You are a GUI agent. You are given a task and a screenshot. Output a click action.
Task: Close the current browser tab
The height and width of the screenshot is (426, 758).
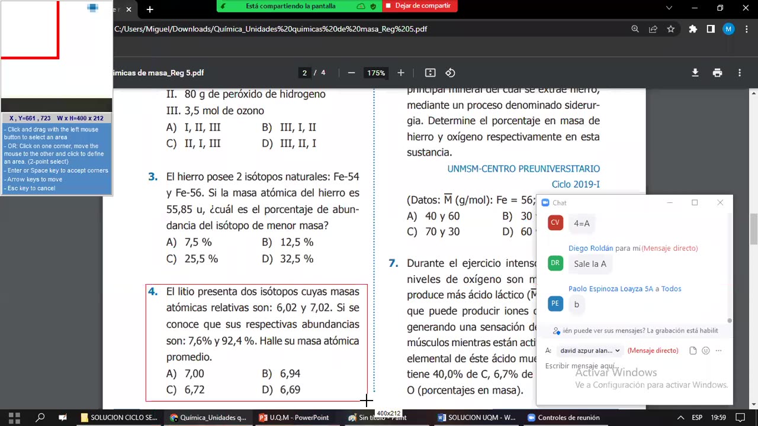(129, 9)
